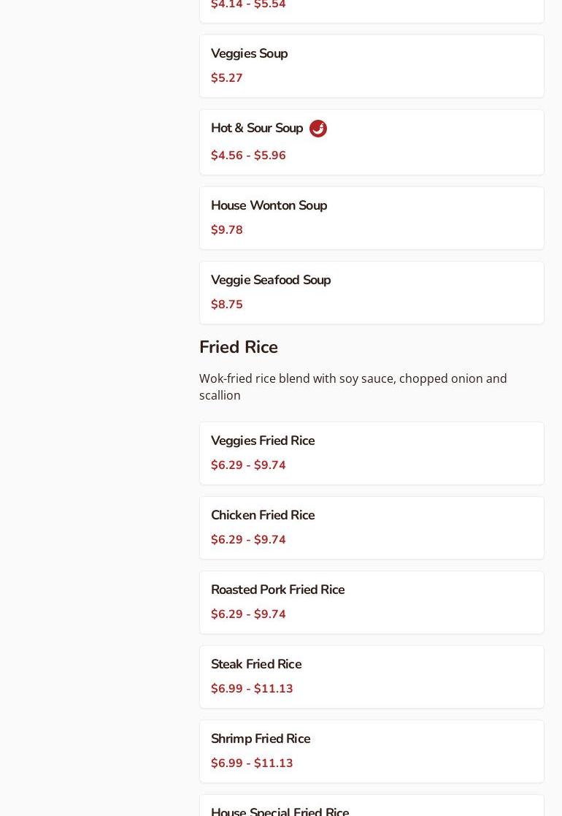Select the Hot & Sour Soup title
Screen dimensions: 562x816
point(257,129)
